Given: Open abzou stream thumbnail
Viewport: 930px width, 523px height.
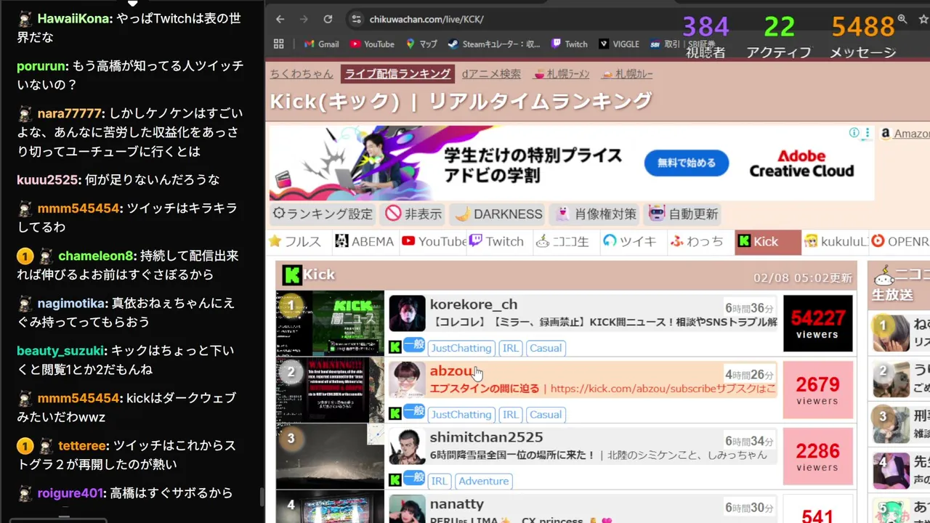Looking at the screenshot, I should click(330, 390).
